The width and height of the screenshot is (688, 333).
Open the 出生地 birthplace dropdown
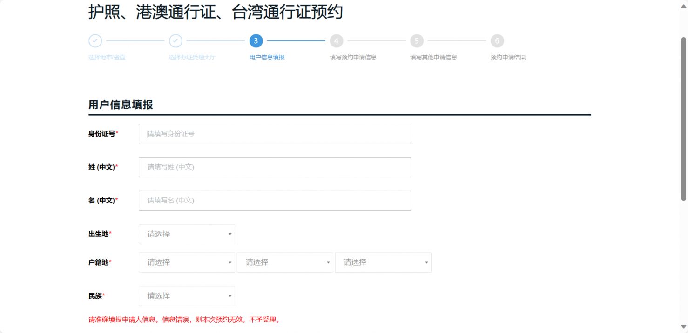click(186, 234)
